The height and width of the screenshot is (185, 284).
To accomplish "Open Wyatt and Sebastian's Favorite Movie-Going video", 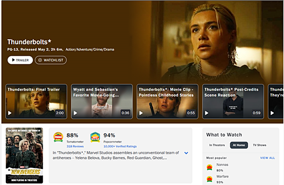I will click(x=102, y=101).
